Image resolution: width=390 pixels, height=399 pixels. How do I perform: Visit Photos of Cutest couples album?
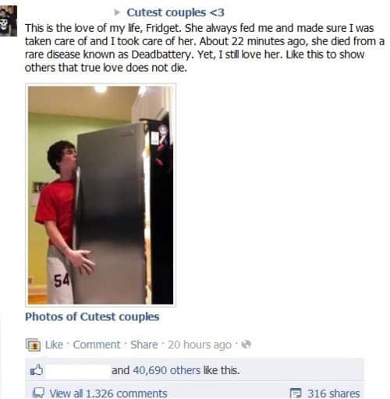(x=92, y=316)
